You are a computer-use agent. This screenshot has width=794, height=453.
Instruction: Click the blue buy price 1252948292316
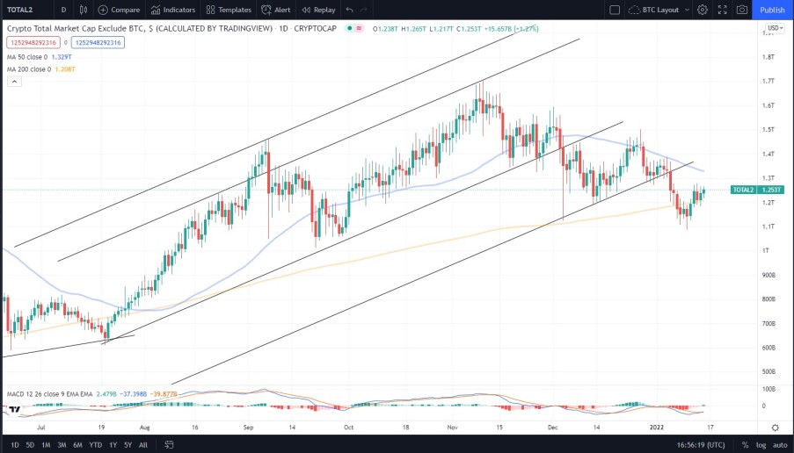pyautogui.click(x=98, y=42)
